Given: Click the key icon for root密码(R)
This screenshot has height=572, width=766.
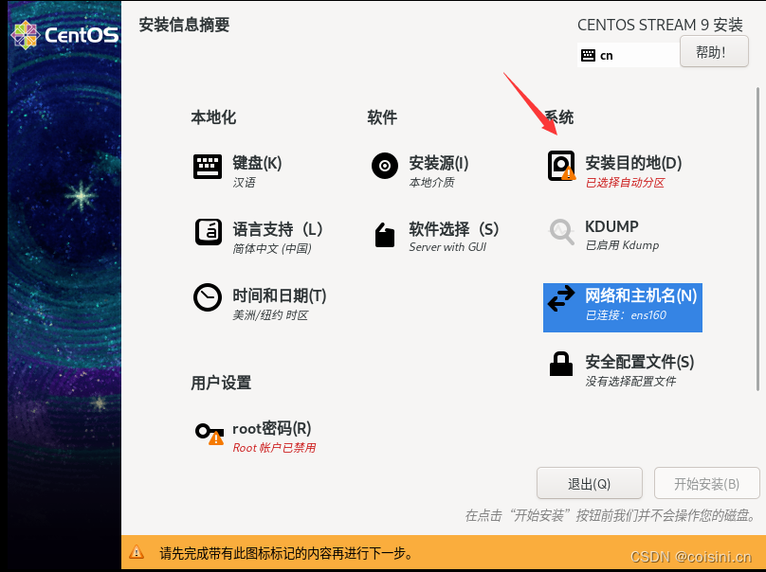Looking at the screenshot, I should tap(210, 434).
